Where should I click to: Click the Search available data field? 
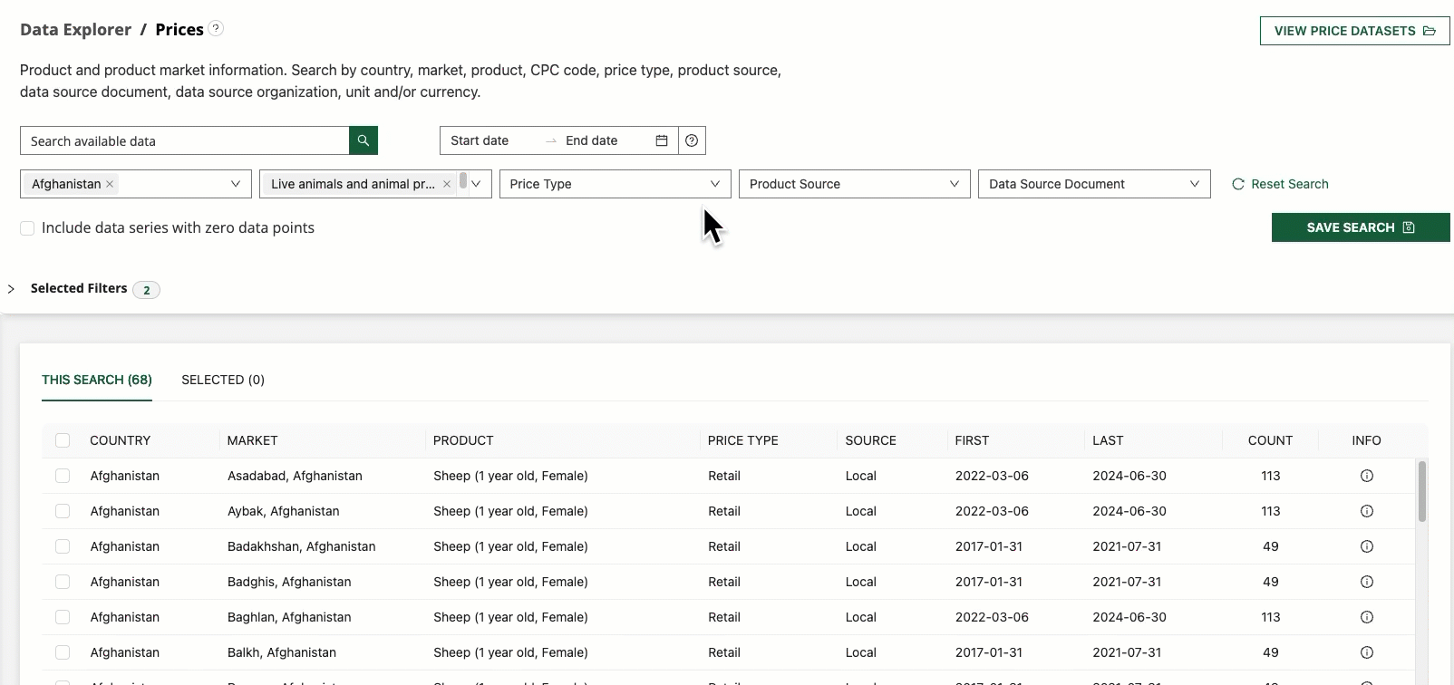185,140
